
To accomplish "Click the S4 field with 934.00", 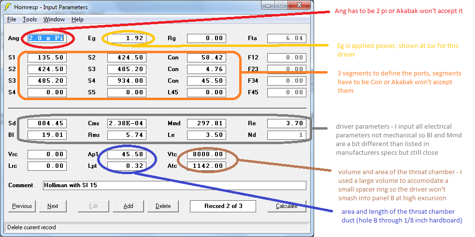I will [x=127, y=81].
